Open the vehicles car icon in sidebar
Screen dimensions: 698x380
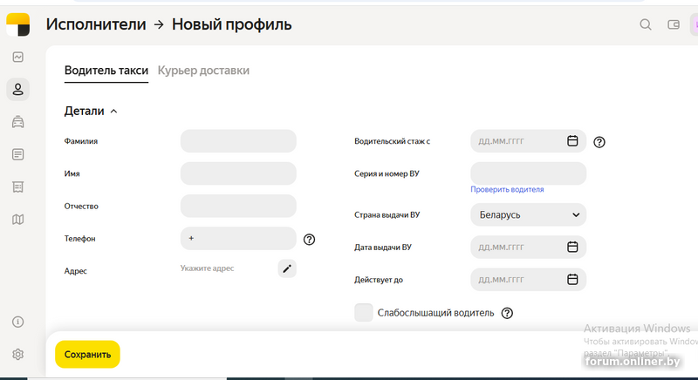(x=17, y=122)
